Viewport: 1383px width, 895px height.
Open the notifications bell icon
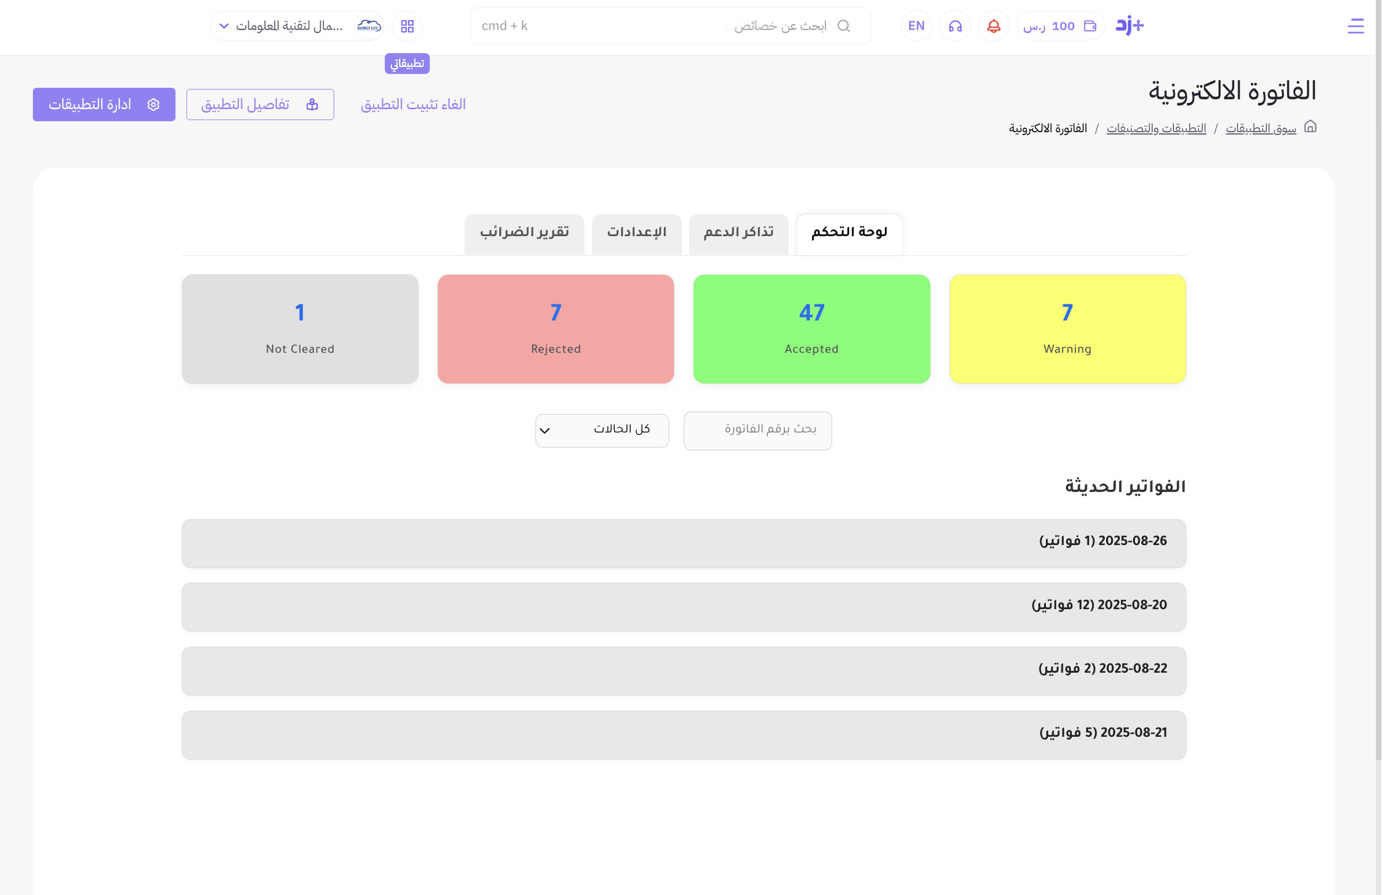[x=993, y=26]
